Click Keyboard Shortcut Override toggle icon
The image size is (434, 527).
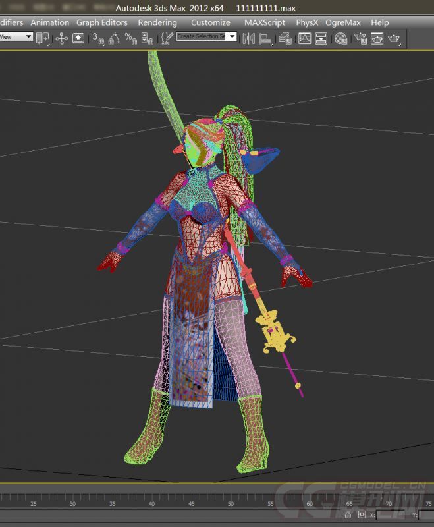[x=78, y=38]
